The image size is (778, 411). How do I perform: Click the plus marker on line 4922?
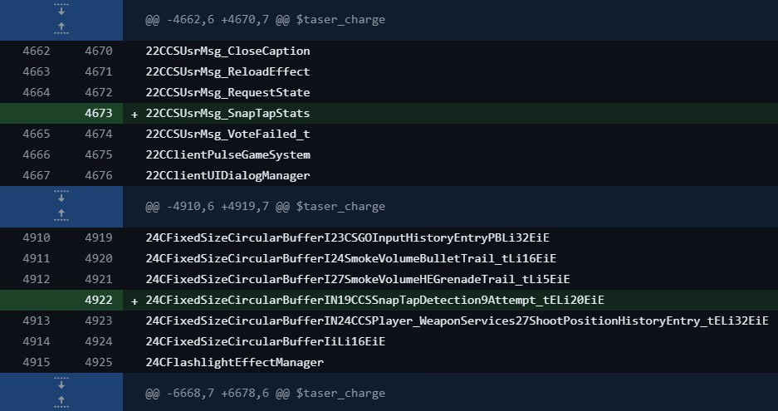click(135, 301)
